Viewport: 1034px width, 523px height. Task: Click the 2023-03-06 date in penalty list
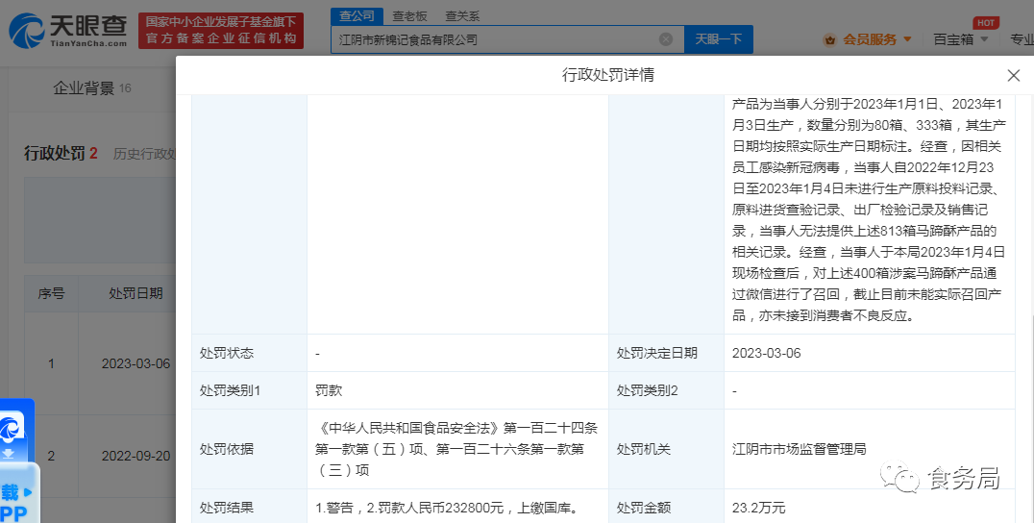(x=135, y=363)
